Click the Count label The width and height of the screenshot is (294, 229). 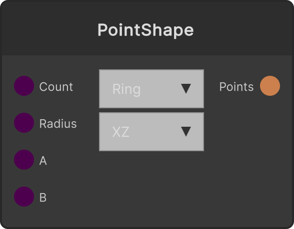click(56, 87)
